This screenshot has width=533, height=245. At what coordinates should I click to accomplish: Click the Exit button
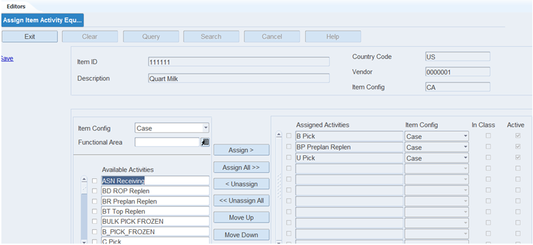(29, 37)
